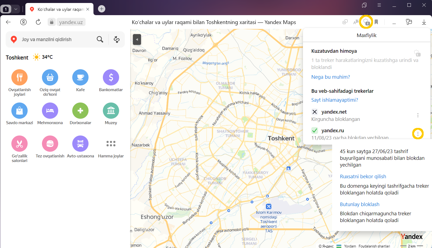Open the route builder icon beside search
The image size is (432, 248).
point(117,39)
